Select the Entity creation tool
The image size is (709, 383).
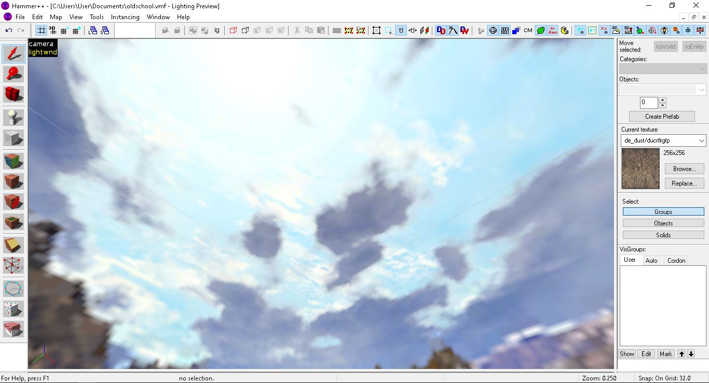(x=13, y=117)
